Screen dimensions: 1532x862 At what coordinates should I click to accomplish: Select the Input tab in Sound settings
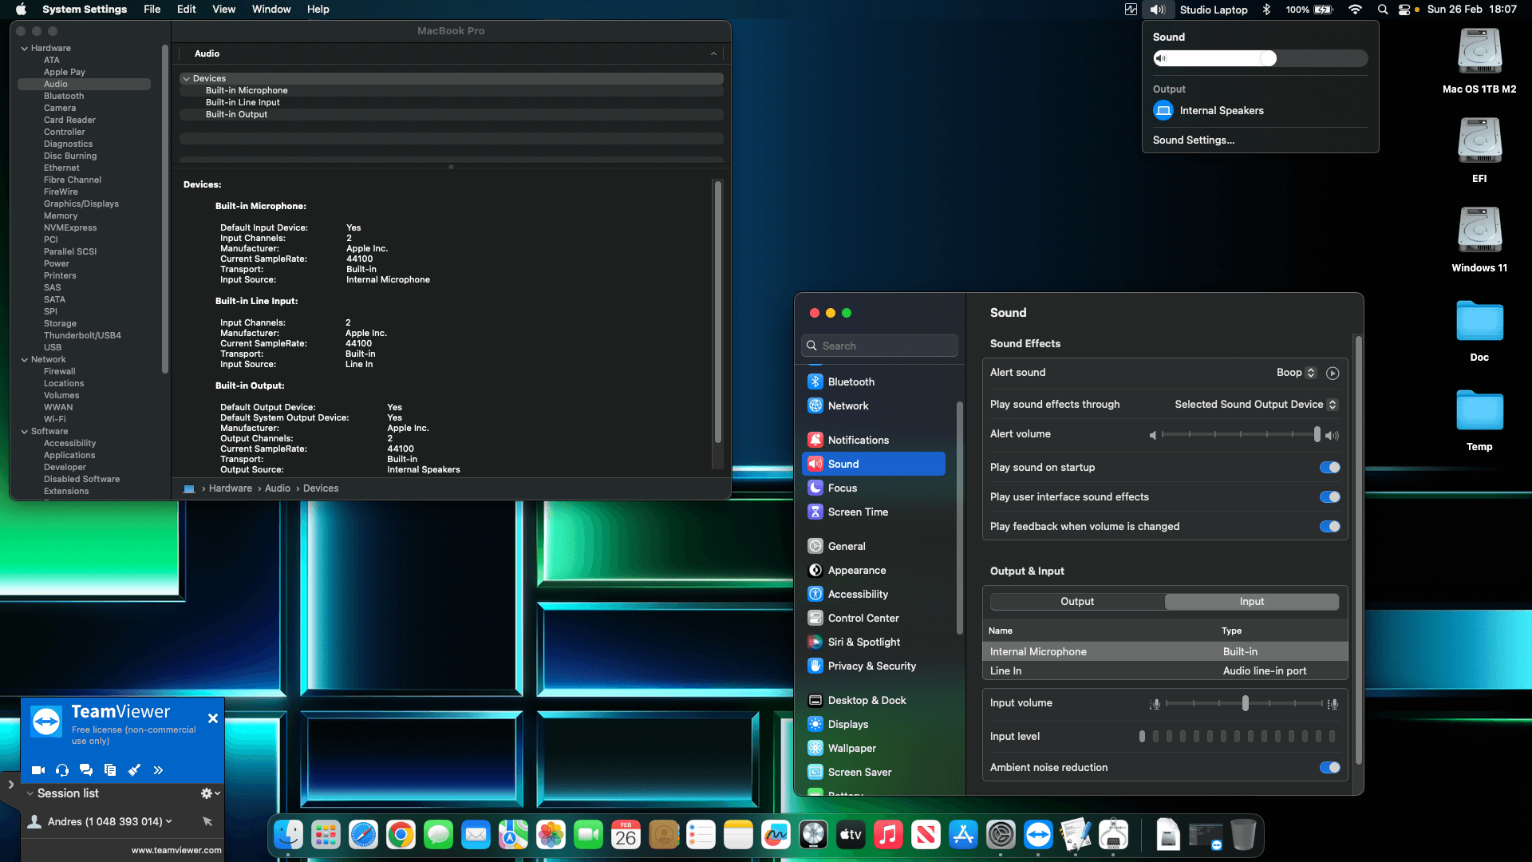coord(1252,602)
